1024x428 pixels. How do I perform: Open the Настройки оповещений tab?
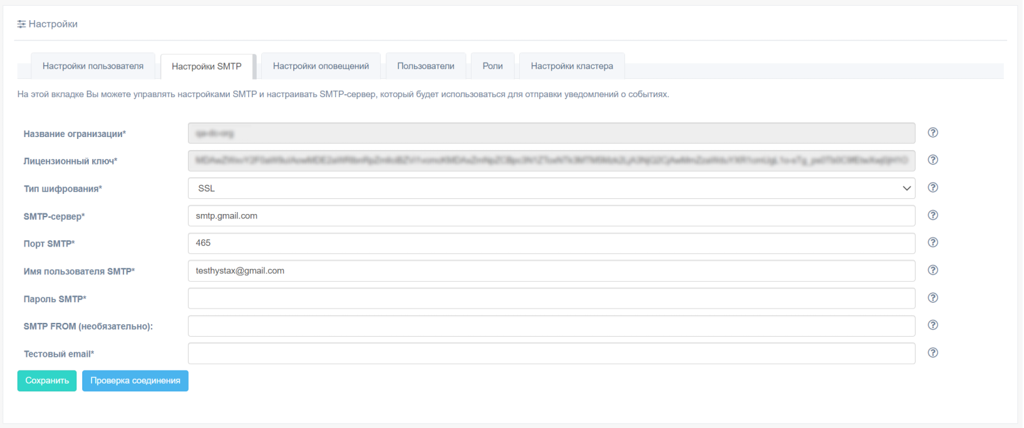click(321, 66)
